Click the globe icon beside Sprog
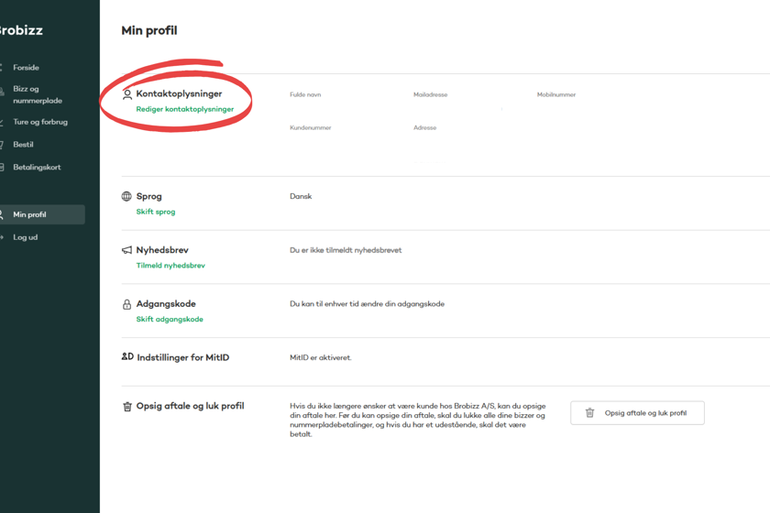The image size is (770, 513). pyautogui.click(x=126, y=196)
